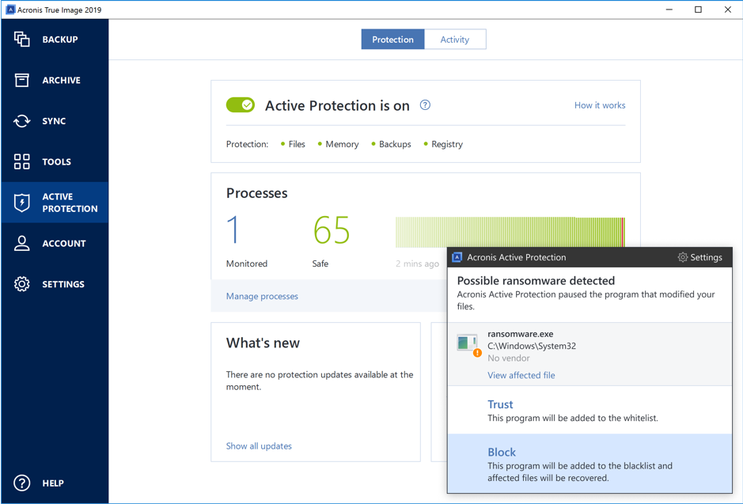Open the How it works link
The width and height of the screenshot is (743, 504).
[x=599, y=105]
